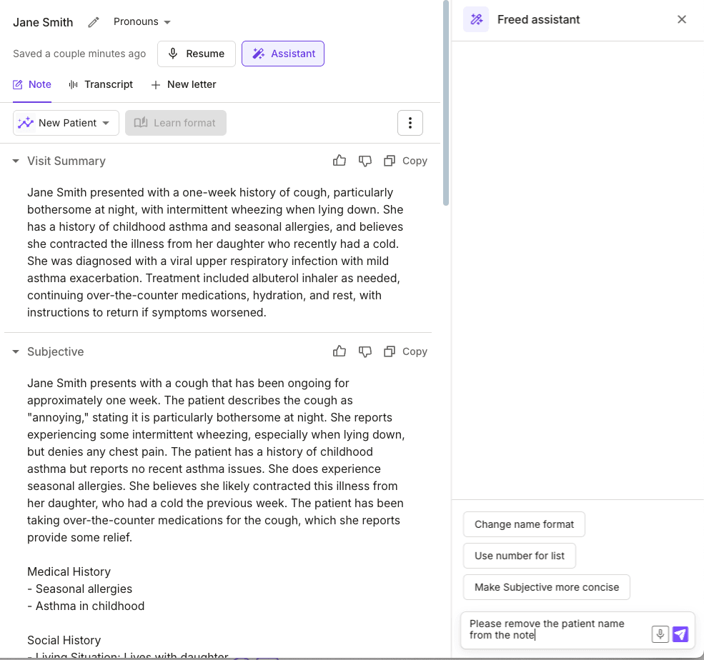Copy the Subjective section
This screenshot has height=660, width=704.
(406, 351)
